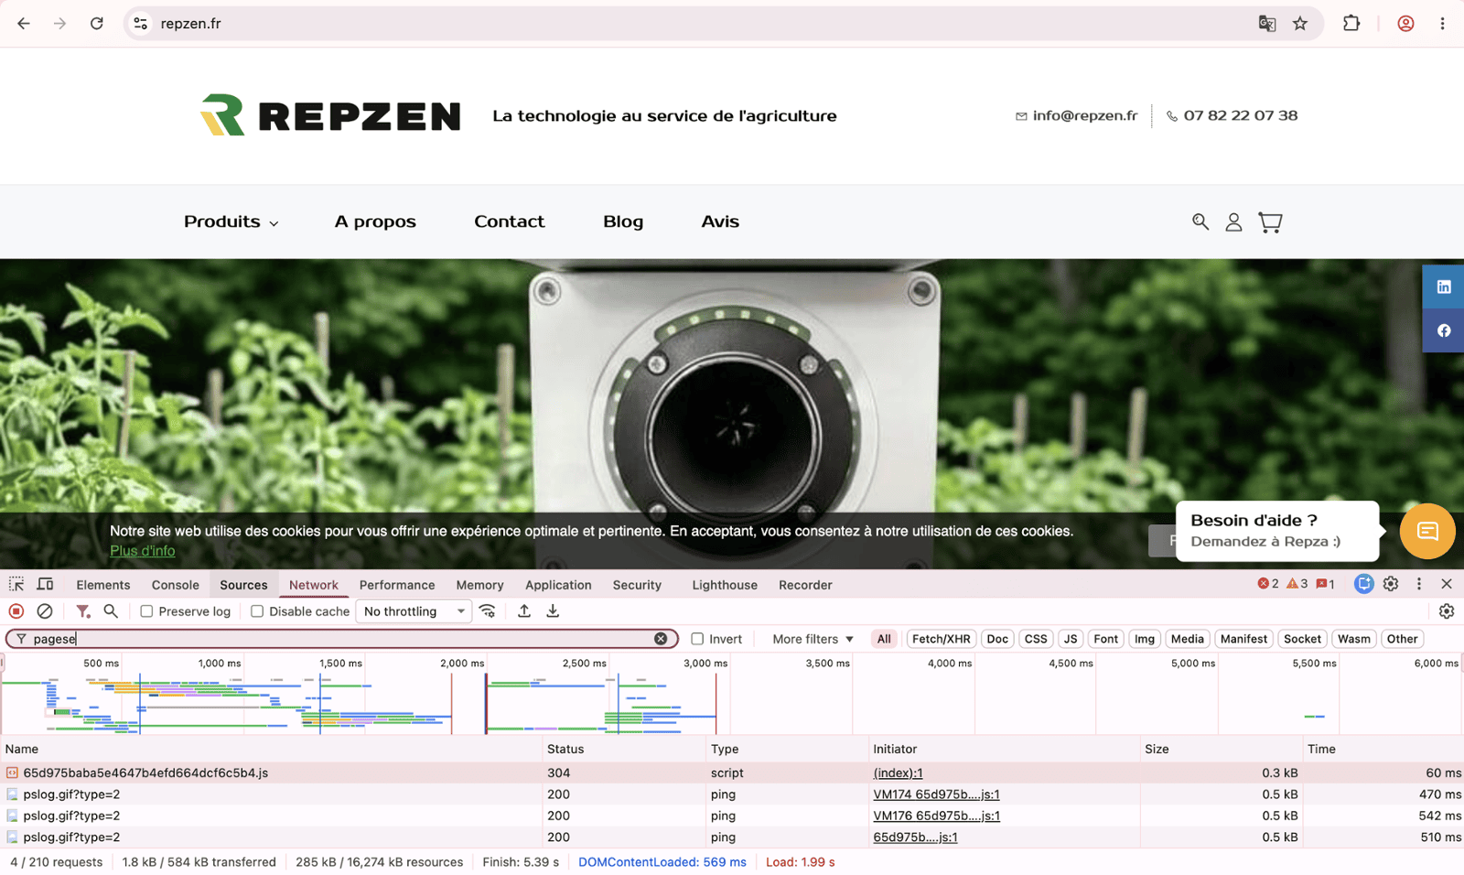Open the No throttling dropdown
Screen dimensions: 1464x875
414,611
